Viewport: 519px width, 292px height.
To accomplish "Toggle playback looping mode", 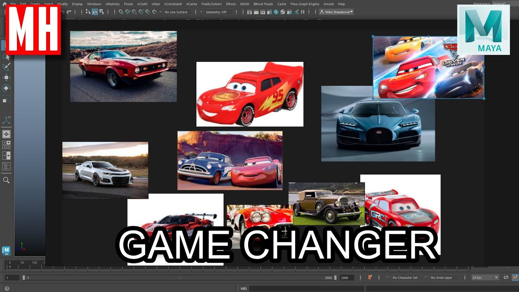I will [506, 277].
